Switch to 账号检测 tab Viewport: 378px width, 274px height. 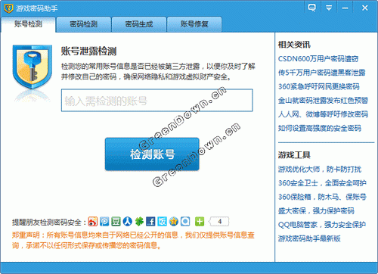pyautogui.click(x=28, y=24)
